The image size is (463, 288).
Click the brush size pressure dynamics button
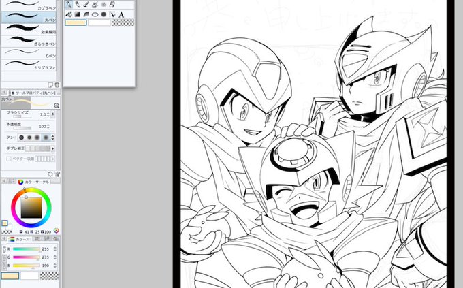[x=53, y=114]
